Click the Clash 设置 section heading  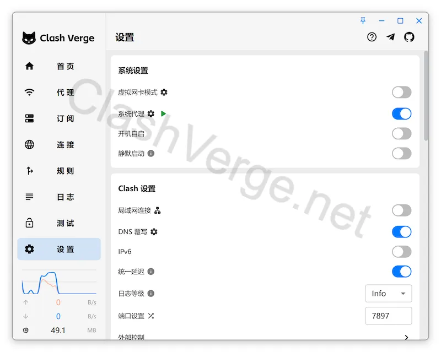[x=137, y=188]
